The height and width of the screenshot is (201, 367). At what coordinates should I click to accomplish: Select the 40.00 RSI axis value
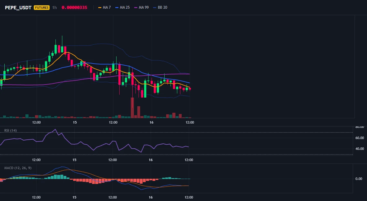360,149
